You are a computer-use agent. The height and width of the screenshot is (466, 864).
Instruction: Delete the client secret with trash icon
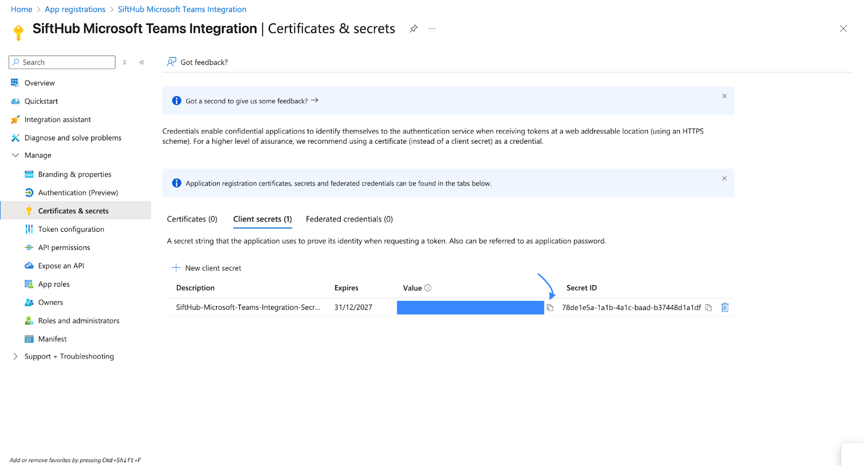725,307
